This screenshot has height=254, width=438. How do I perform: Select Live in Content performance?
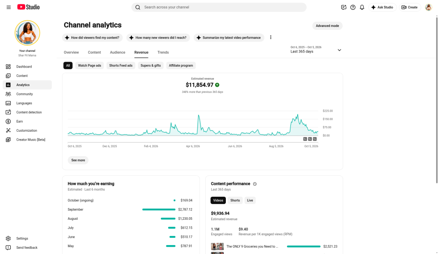point(250,201)
